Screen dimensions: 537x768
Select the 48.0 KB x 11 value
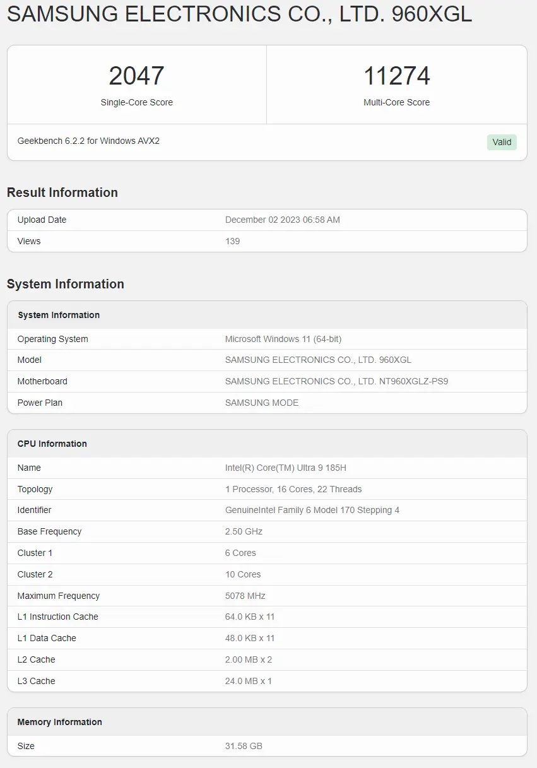pos(250,638)
